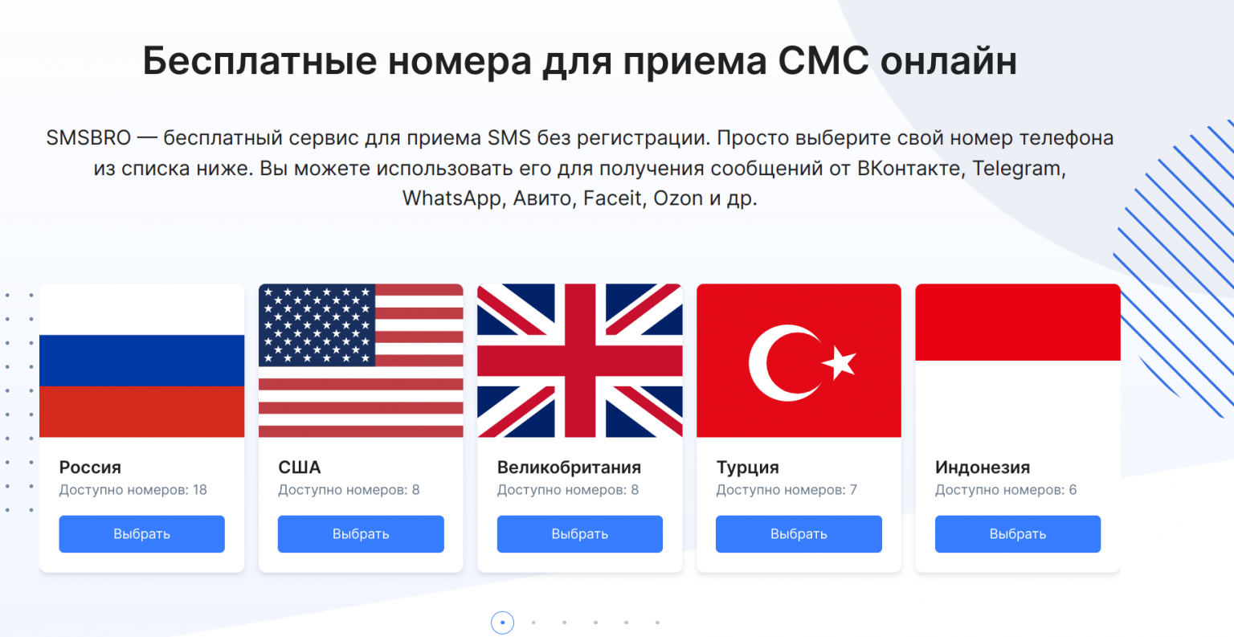This screenshot has width=1234, height=637.
Task: Click the USA flag image
Action: (x=361, y=361)
